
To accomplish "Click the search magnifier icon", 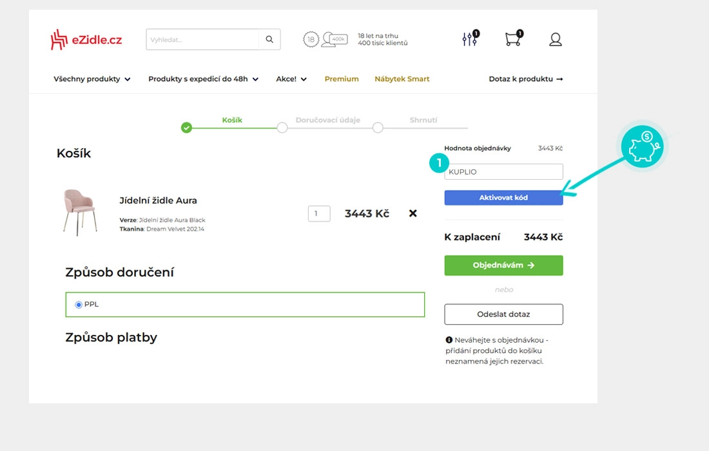I will (x=269, y=39).
